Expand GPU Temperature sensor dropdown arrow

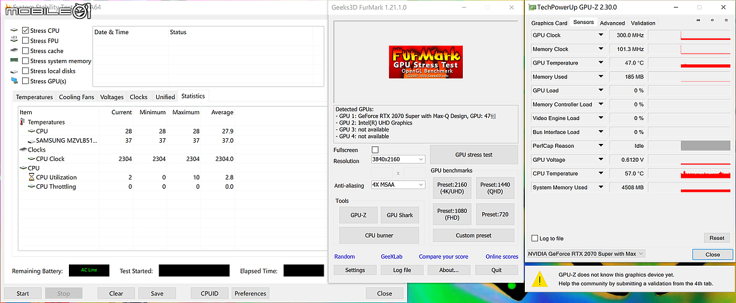[600, 62]
